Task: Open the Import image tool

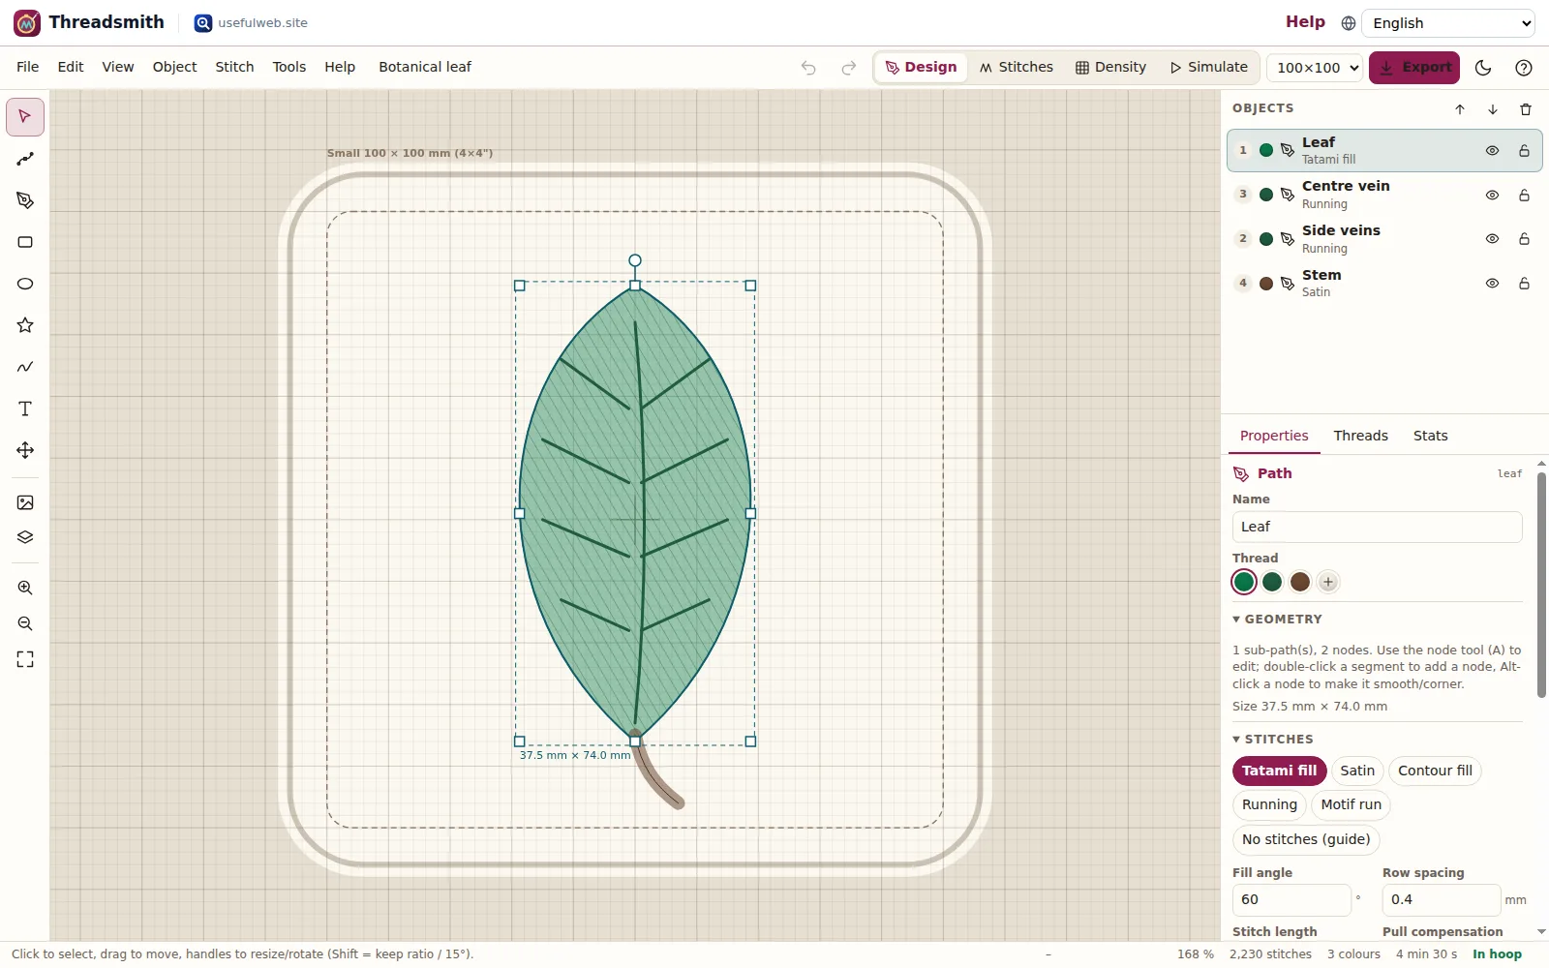Action: (x=25, y=502)
